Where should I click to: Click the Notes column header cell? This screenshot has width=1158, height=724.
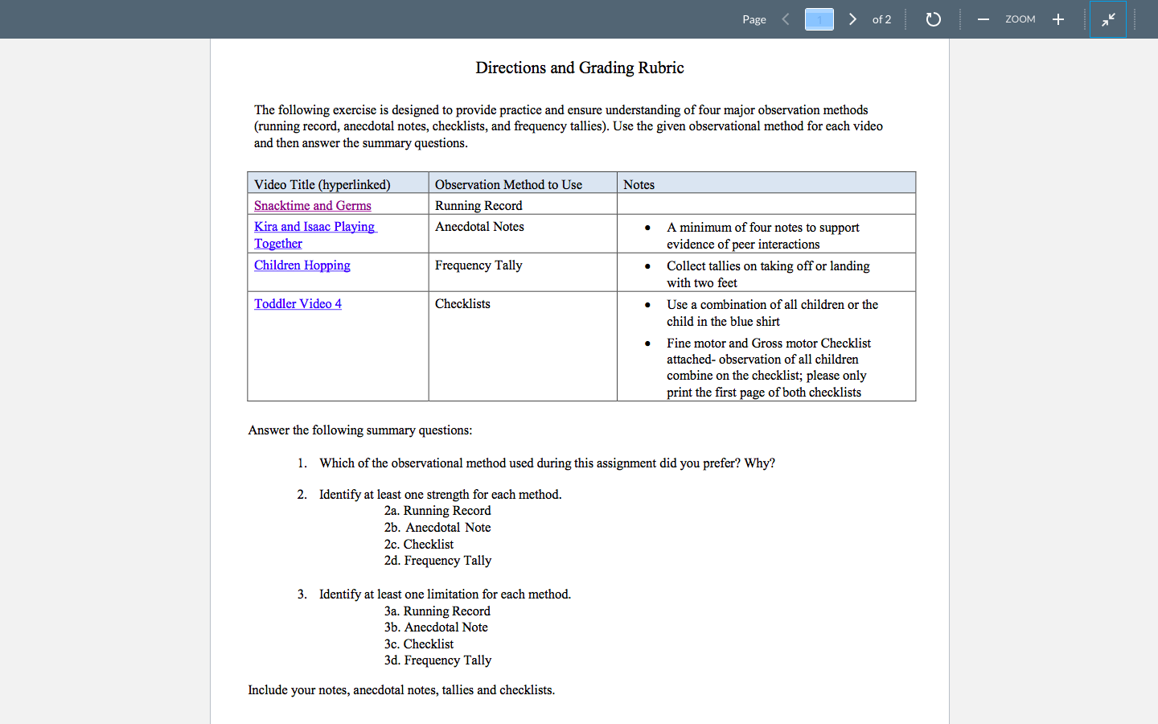[x=766, y=183]
